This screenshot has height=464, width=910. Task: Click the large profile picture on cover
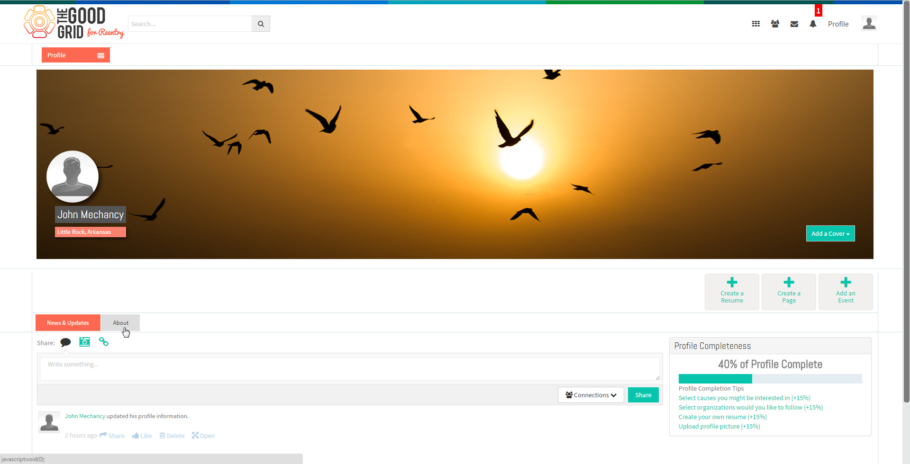point(73,177)
